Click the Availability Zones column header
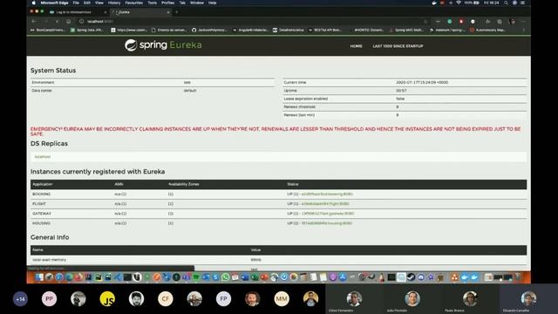558x314 pixels. [184, 184]
